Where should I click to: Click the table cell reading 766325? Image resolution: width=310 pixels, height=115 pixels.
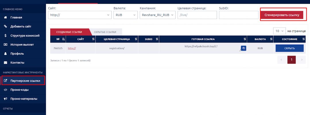coord(58,48)
